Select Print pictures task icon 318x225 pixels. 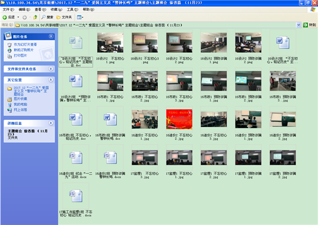(x=9, y=56)
